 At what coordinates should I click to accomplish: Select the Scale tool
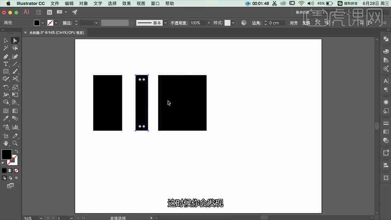pyautogui.click(x=15, y=87)
